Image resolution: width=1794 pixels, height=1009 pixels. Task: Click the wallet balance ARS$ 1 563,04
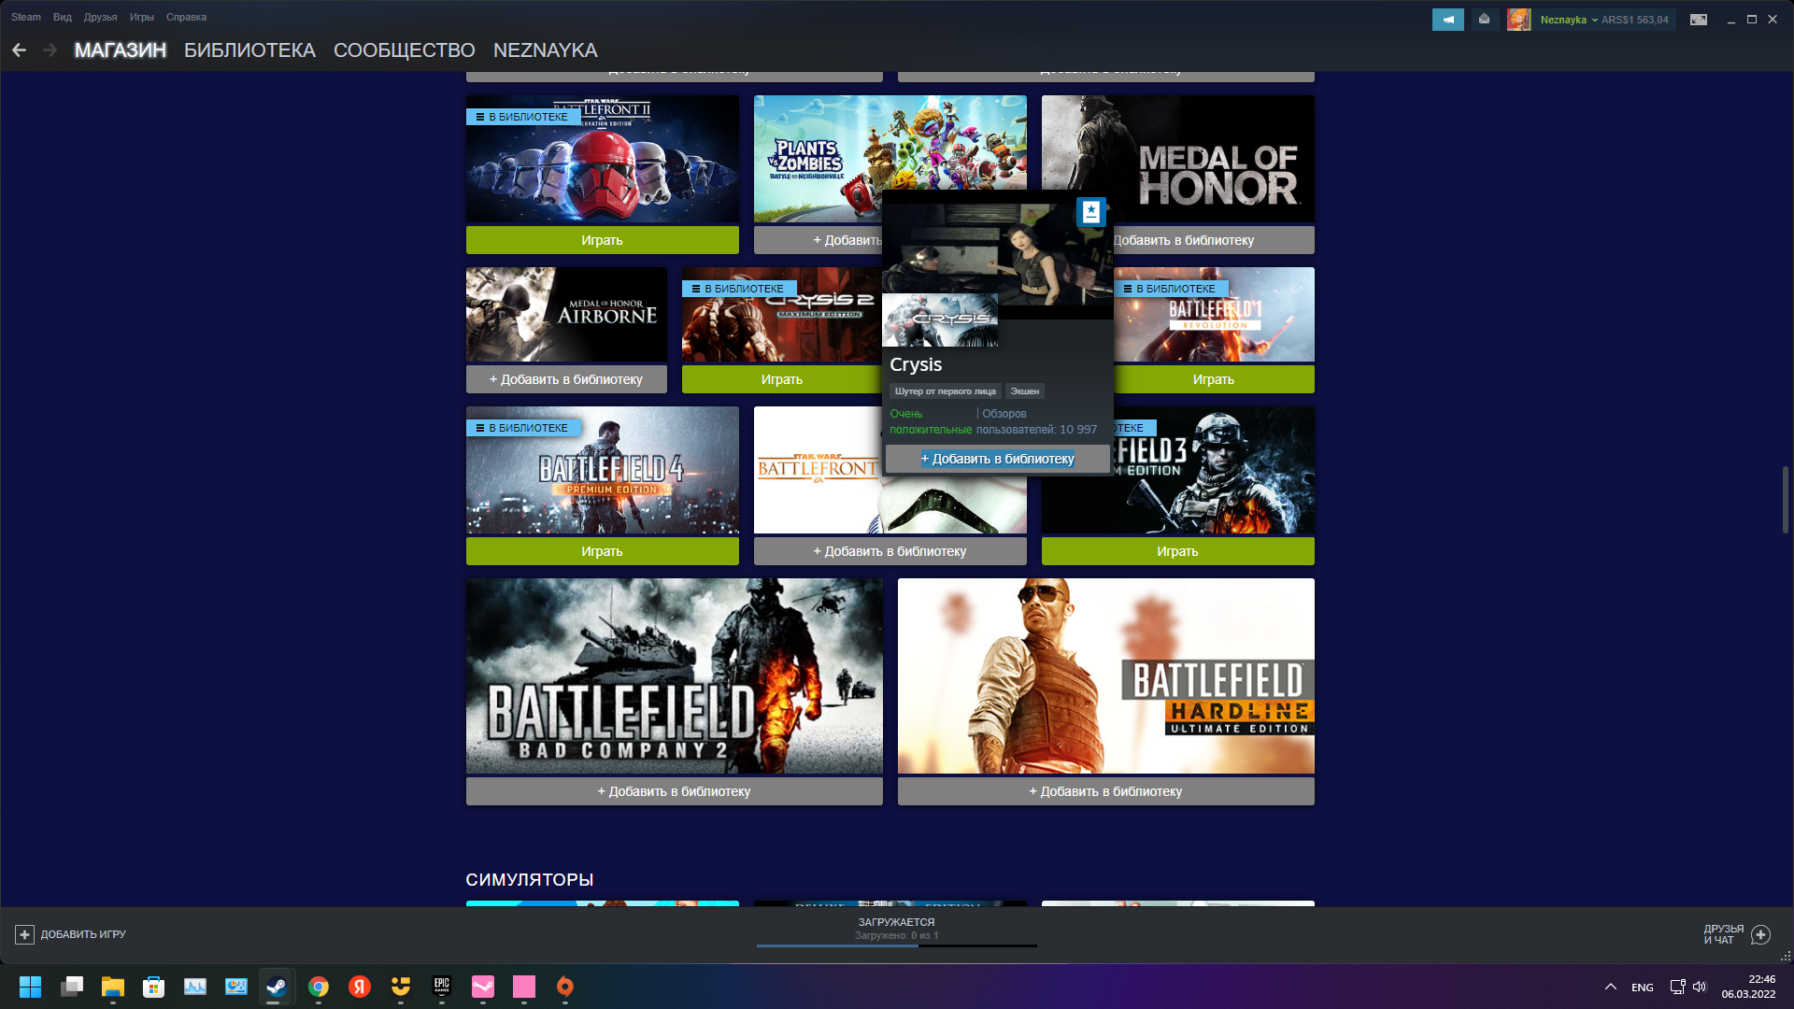click(1635, 20)
